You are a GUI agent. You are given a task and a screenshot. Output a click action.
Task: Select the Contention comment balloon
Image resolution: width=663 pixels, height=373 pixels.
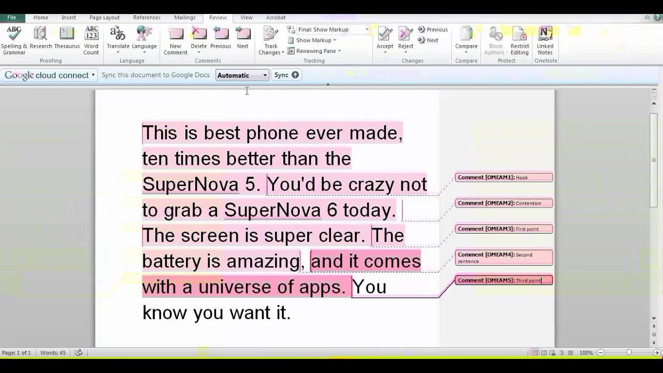pos(504,203)
